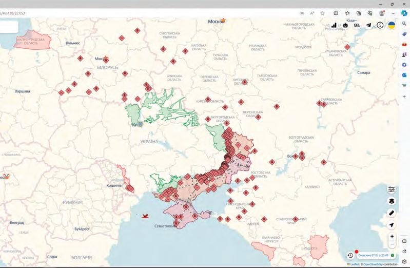410x268 pixels.
Task: Open the map filter sliders button
Action: point(392,189)
